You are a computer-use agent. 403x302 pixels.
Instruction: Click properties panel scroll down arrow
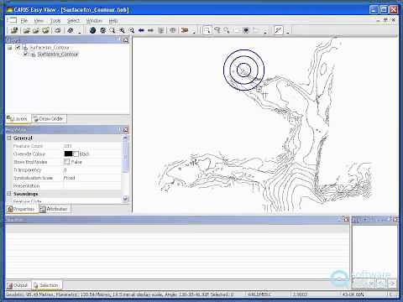tap(125, 198)
